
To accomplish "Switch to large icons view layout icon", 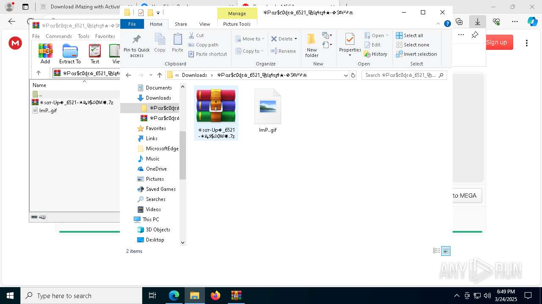I will point(446,251).
